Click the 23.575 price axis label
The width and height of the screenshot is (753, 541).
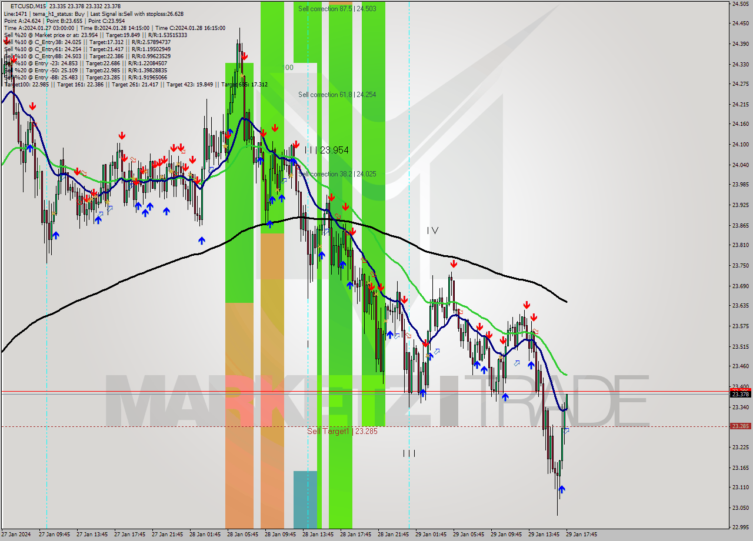740,326
